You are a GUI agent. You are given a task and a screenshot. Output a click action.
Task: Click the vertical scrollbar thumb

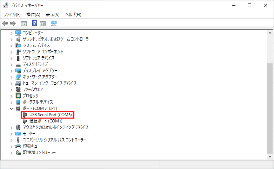coord(270,108)
